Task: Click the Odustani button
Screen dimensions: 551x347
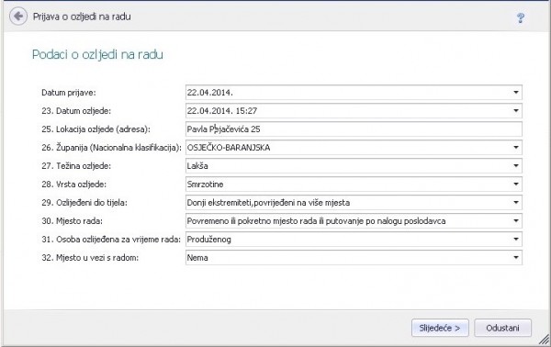Action: pos(502,328)
